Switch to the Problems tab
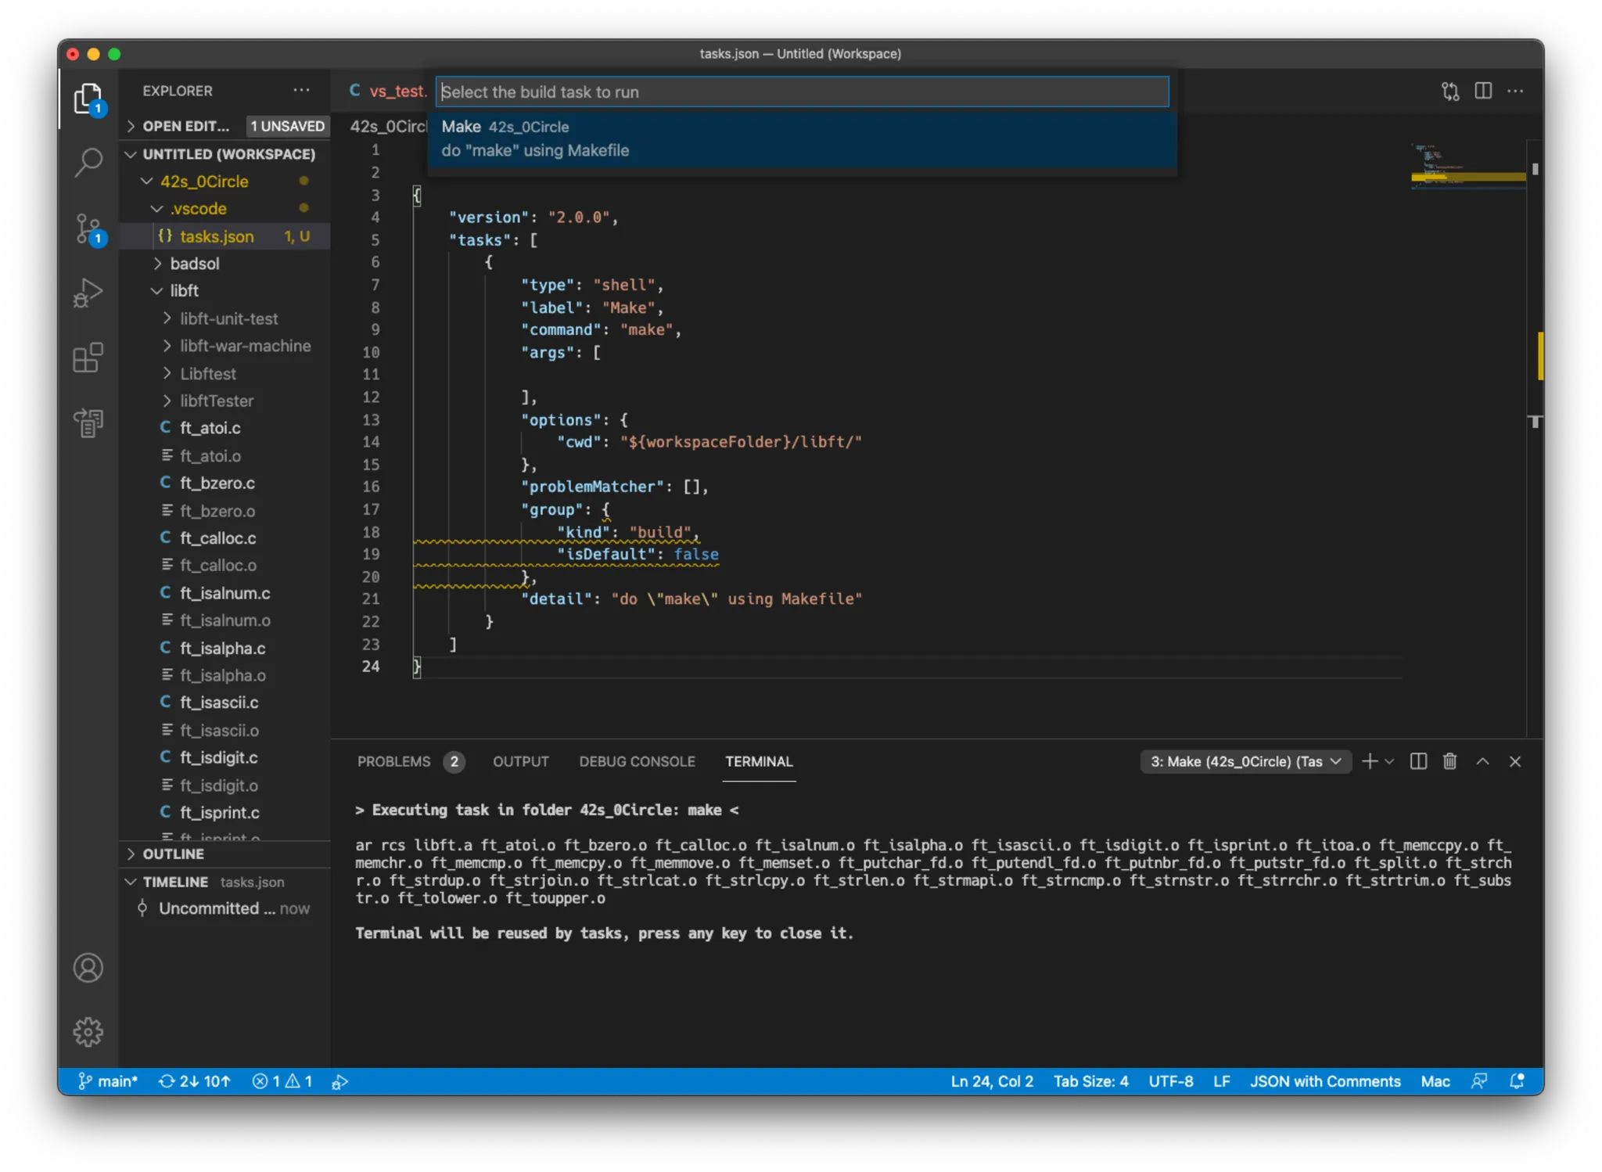This screenshot has height=1172, width=1602. [394, 761]
